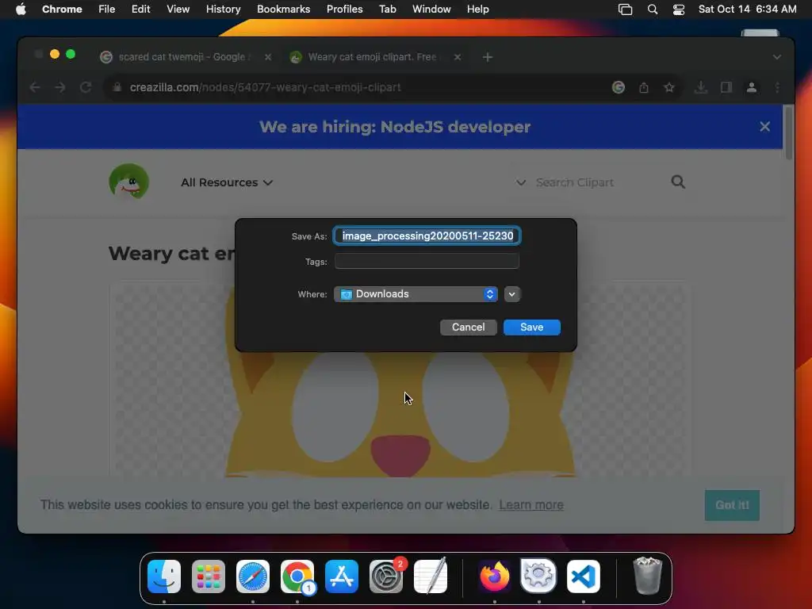Click the site lock icon in address bar
This screenshot has width=812, height=609.
coord(117,87)
